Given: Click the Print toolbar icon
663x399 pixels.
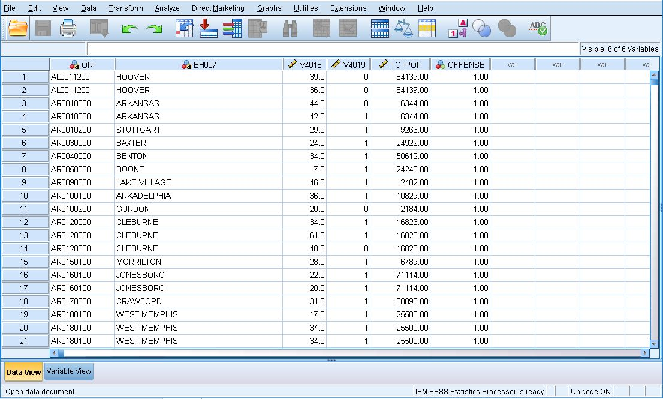Looking at the screenshot, I should (x=68, y=29).
